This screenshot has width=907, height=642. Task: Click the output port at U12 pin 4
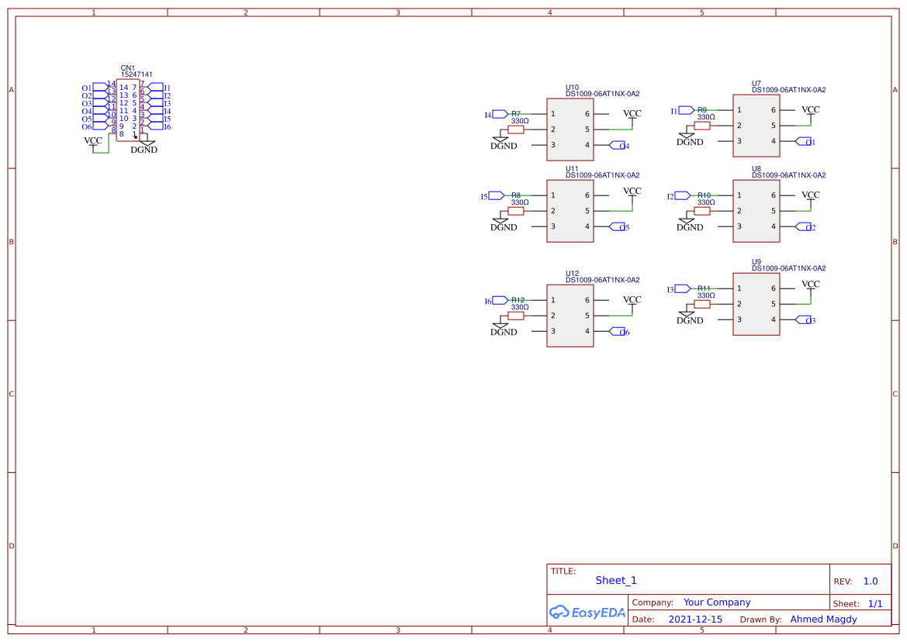619,332
